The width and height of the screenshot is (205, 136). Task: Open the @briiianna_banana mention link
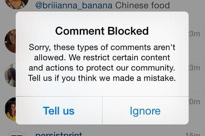tap(74, 5)
